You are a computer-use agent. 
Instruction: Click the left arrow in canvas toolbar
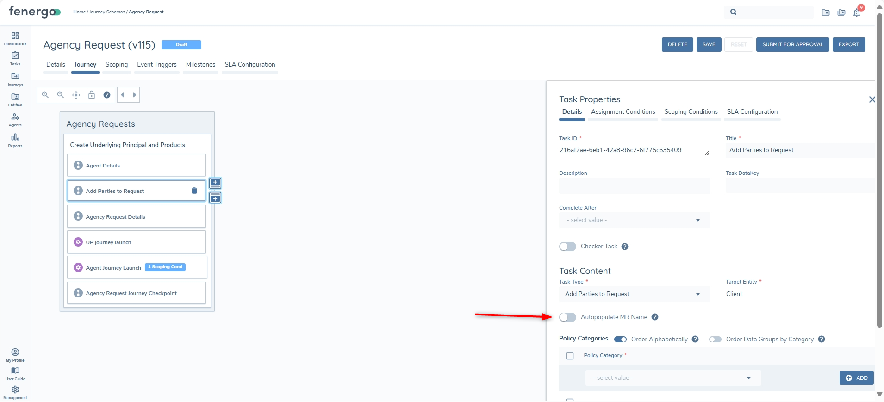(x=123, y=95)
